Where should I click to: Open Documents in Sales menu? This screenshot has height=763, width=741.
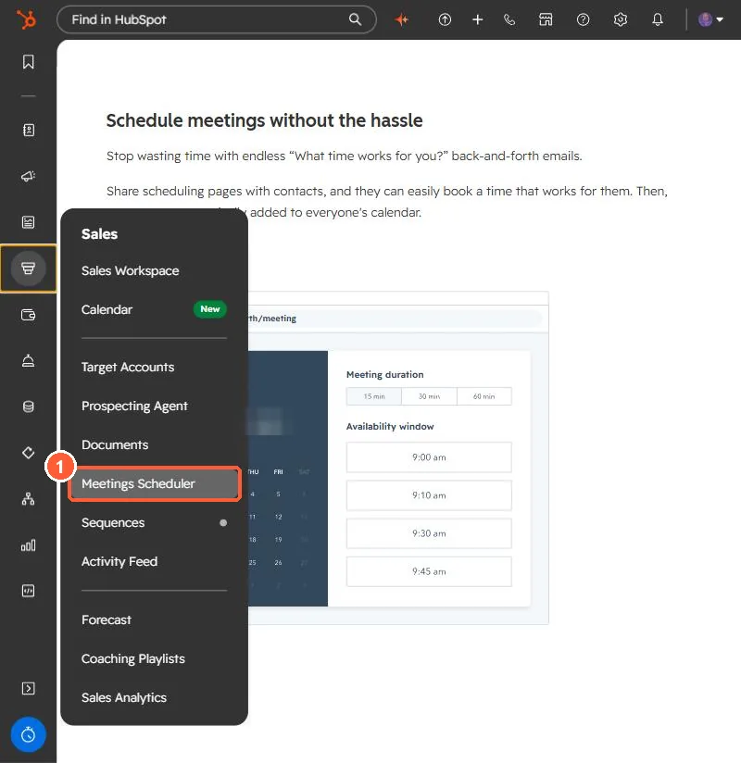[x=115, y=444]
